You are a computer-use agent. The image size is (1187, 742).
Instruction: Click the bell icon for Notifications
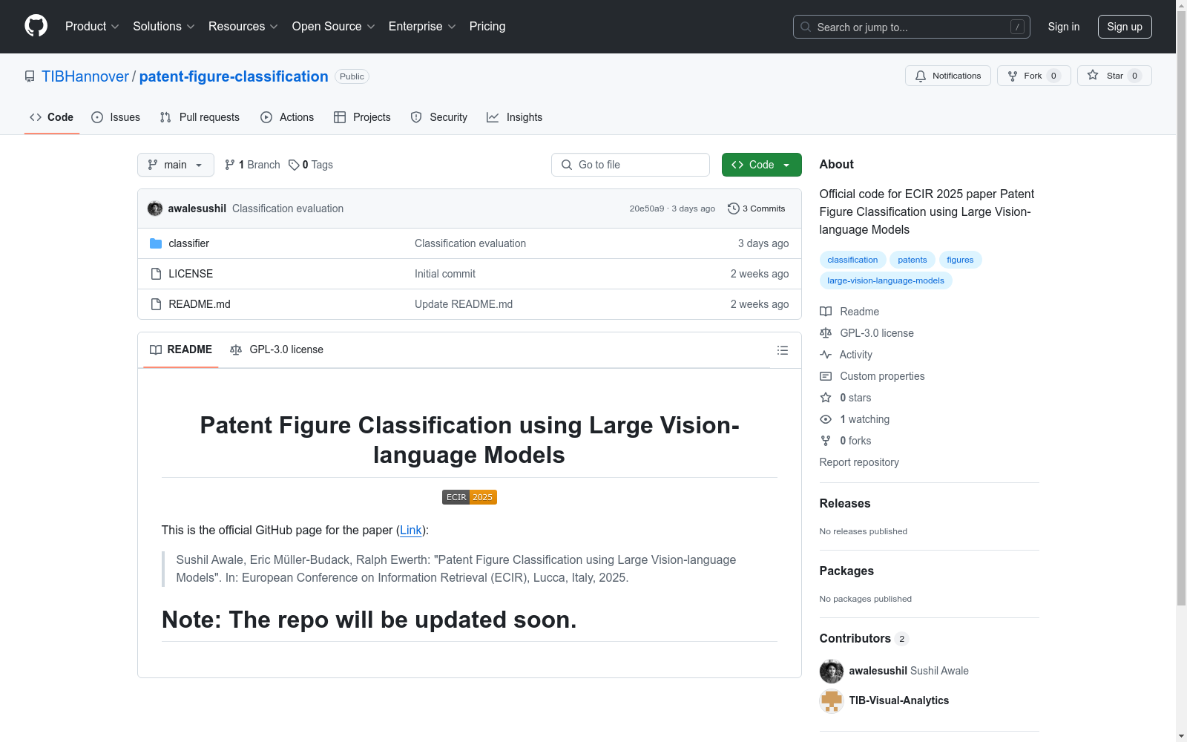coord(921,76)
